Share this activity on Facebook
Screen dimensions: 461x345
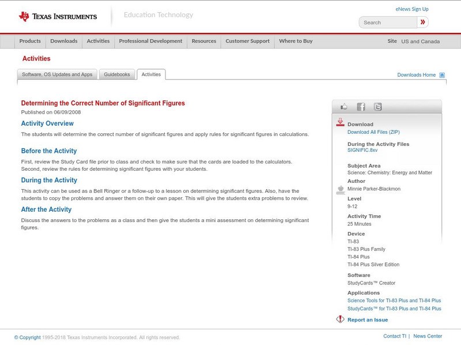[361, 106]
